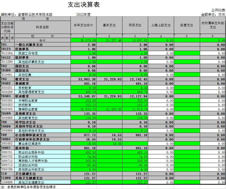
Task: Select the 基本支出 column header
Action: point(109,25)
